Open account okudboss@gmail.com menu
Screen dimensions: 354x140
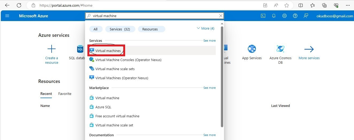click(335, 16)
